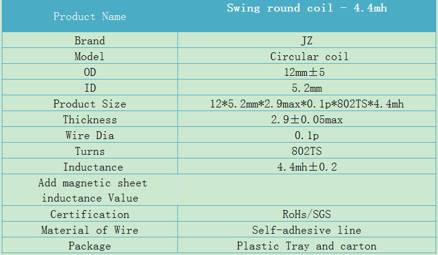Image resolution: width=438 pixels, height=255 pixels.
Task: Select the 'Swing round coil - 4.4mh' title
Action: (x=307, y=8)
